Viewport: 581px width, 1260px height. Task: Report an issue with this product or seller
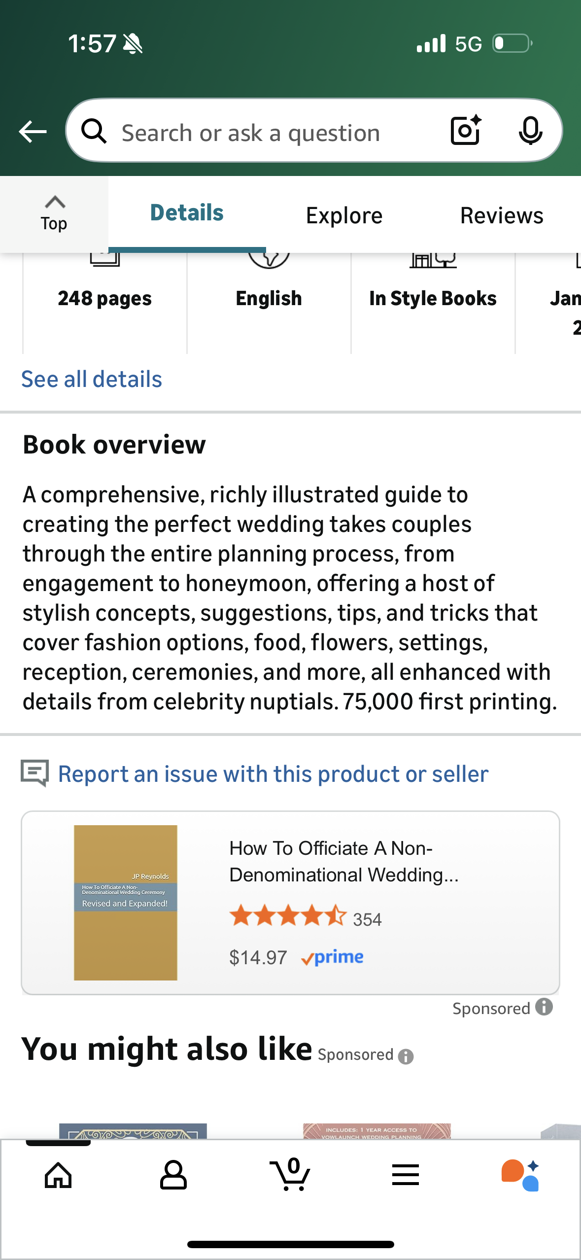tap(273, 773)
